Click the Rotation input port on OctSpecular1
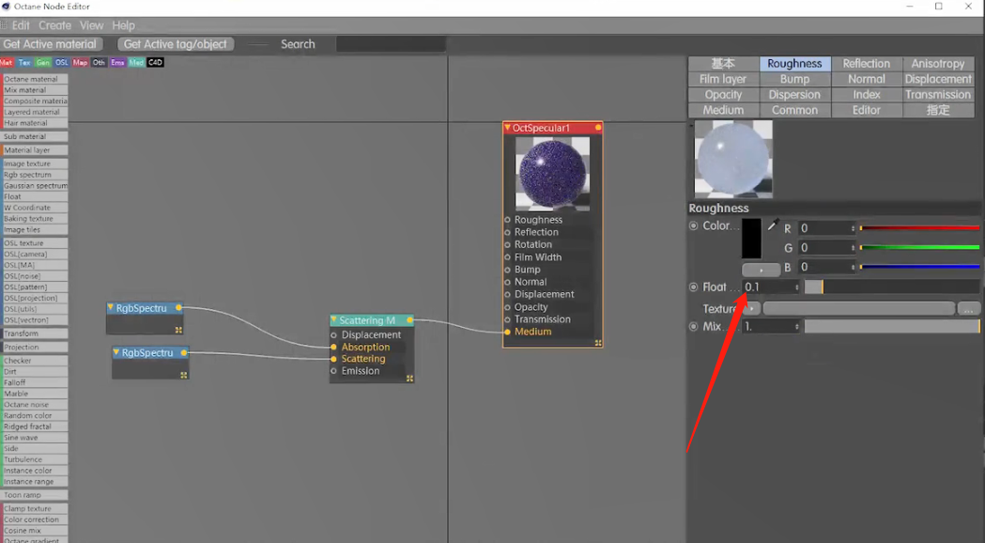 [508, 244]
